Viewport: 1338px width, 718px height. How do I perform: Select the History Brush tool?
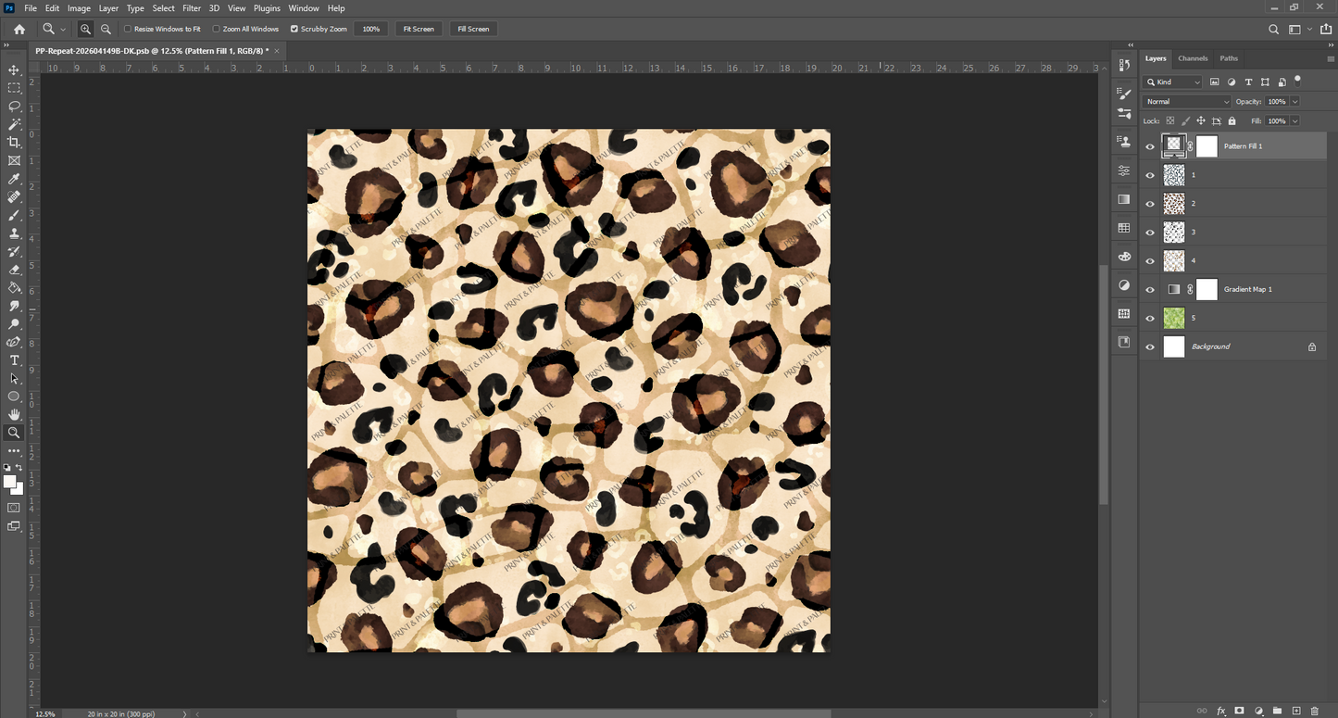tap(14, 251)
